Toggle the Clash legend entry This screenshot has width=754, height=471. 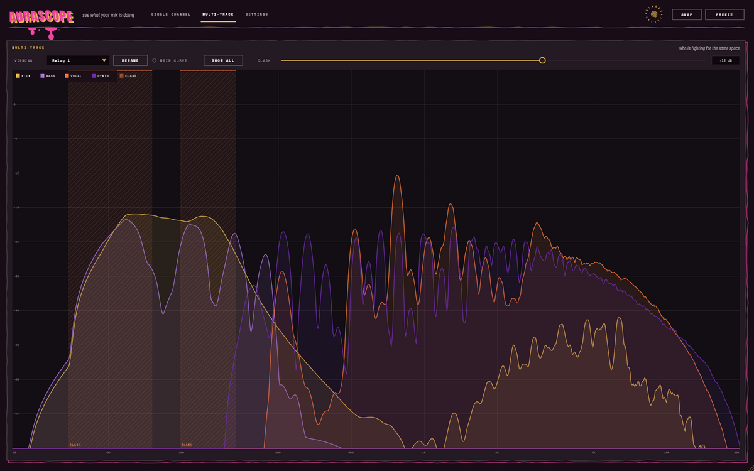point(128,76)
